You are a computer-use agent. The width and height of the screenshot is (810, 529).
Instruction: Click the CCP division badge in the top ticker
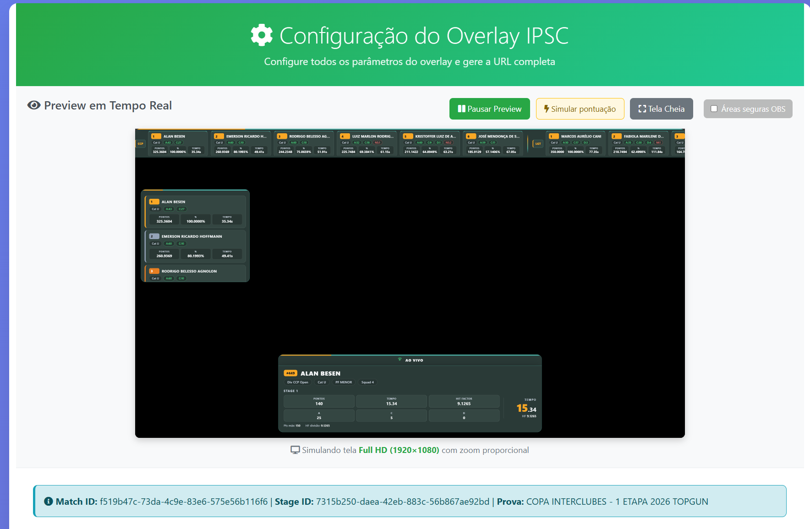140,144
